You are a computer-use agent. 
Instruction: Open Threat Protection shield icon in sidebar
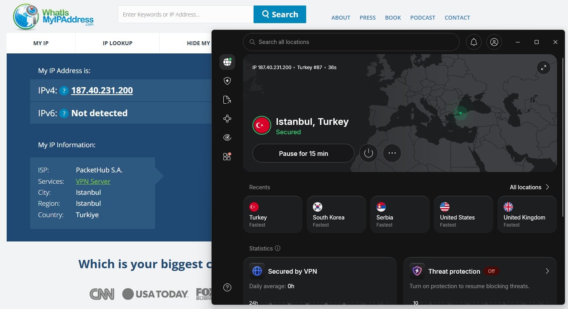pos(227,81)
